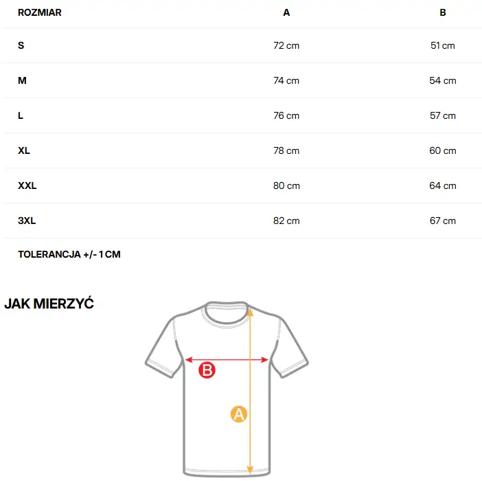Click the L size row label
The height and width of the screenshot is (481, 482).
click(21, 115)
